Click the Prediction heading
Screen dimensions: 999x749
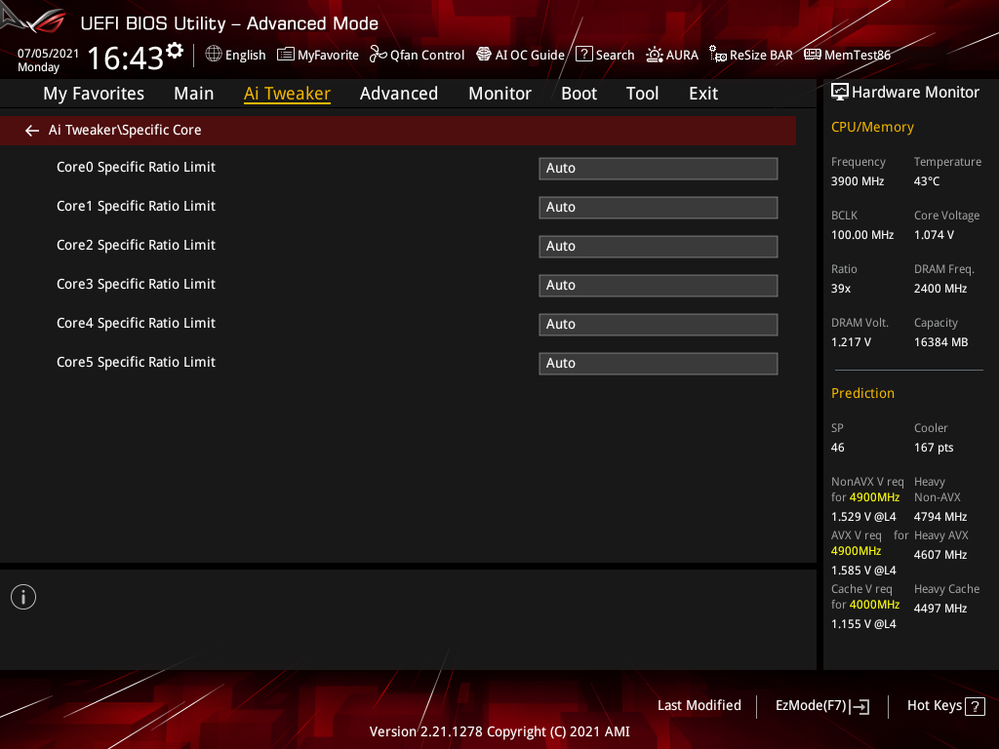862,393
